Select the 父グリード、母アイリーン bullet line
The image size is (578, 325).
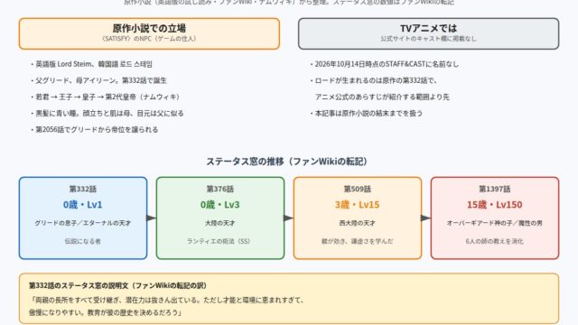pos(98,80)
